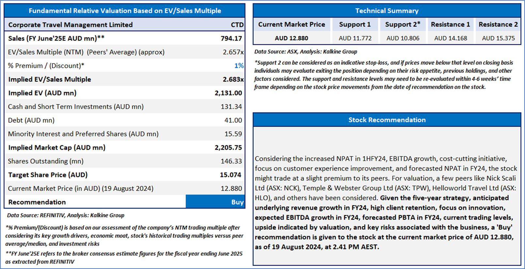Select the 'Support 2*' column header
This screenshot has height=269, width=525.
pos(403,24)
